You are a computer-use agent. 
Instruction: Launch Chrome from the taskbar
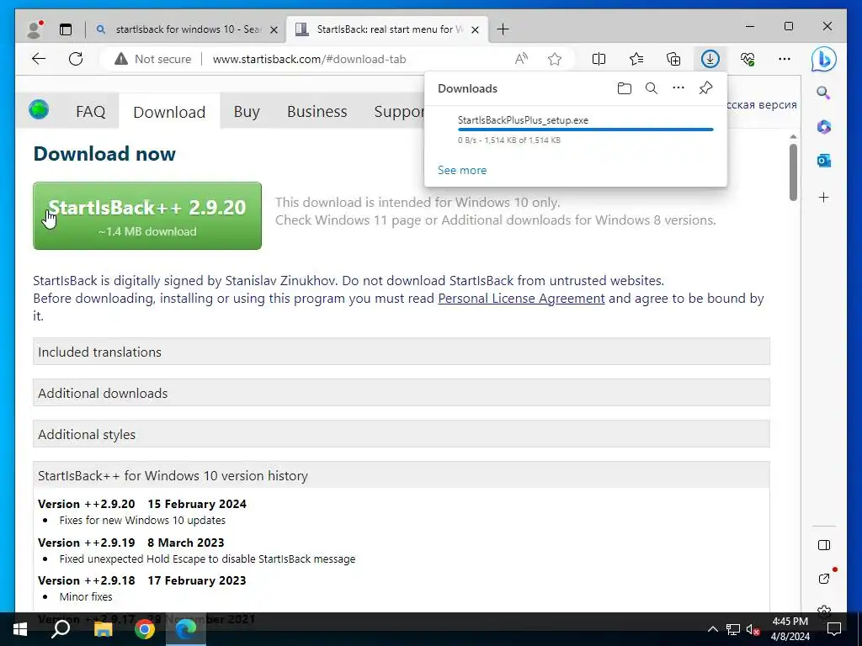pyautogui.click(x=145, y=629)
